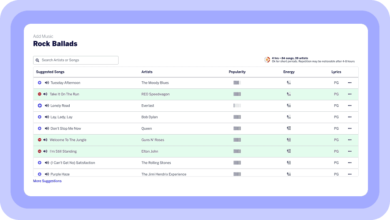Image resolution: width=390 pixels, height=220 pixels.
Task: Select the artist Queen
Action: tap(146, 128)
